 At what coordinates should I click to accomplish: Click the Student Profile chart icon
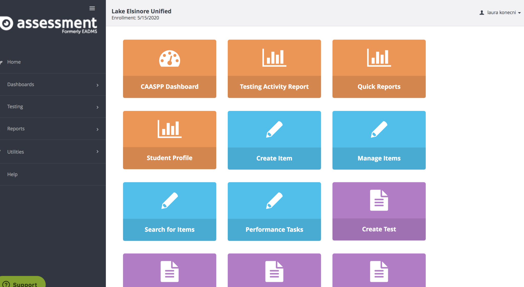169,129
